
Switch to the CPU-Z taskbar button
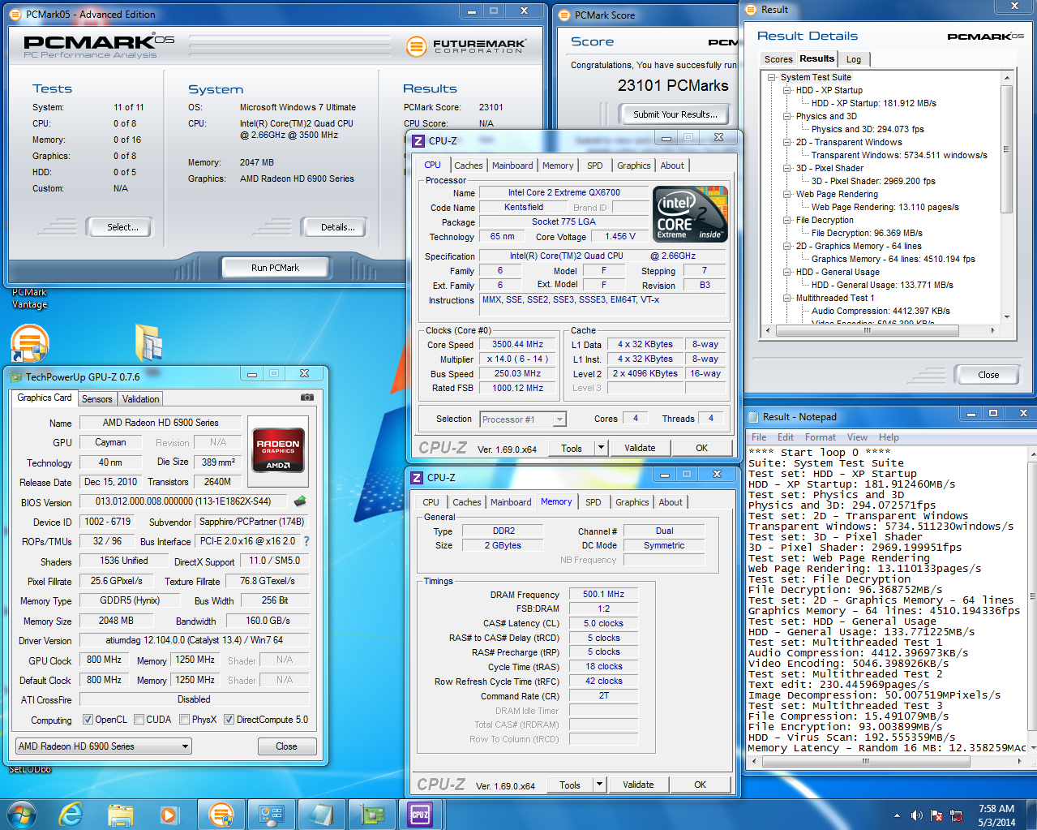[x=420, y=814]
